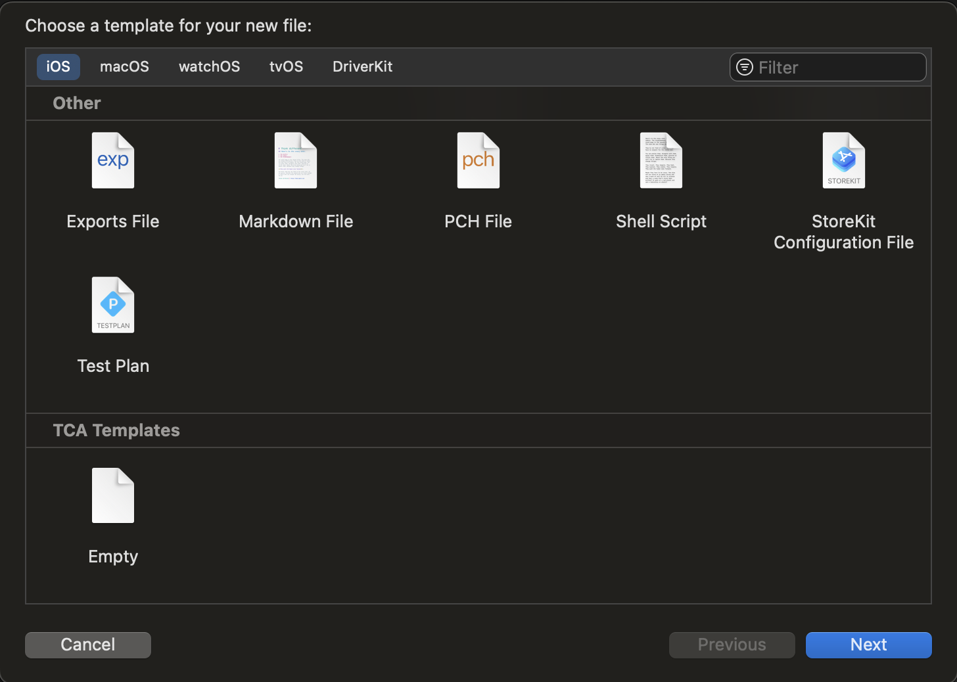The image size is (957, 682).
Task: Switch to the DriverKit tab
Action: pos(363,66)
